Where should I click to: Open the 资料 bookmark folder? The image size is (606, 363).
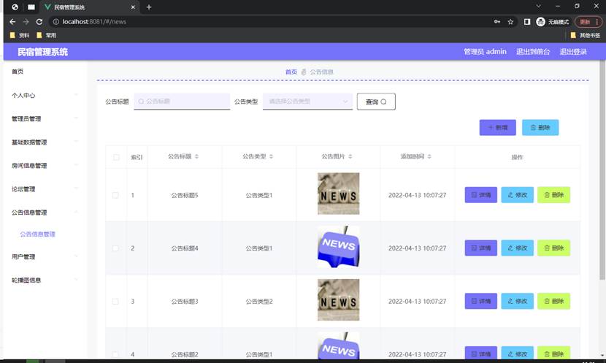coord(19,35)
